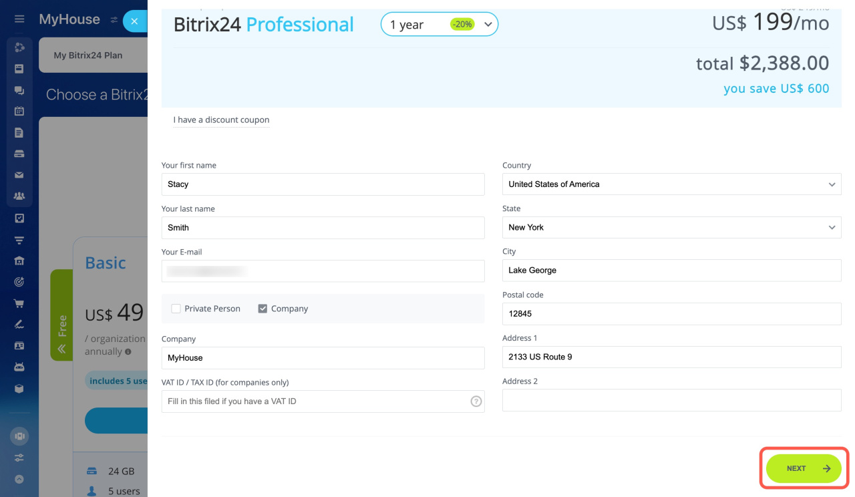The height and width of the screenshot is (497, 855).
Task: Open the My Bitrix24 Plan tab
Action: coord(88,55)
